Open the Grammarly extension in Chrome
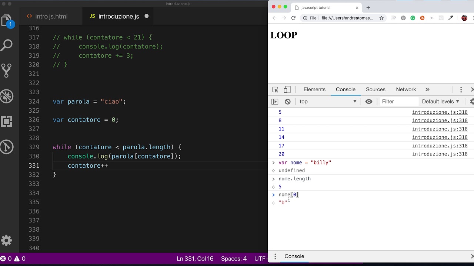 pos(413,18)
